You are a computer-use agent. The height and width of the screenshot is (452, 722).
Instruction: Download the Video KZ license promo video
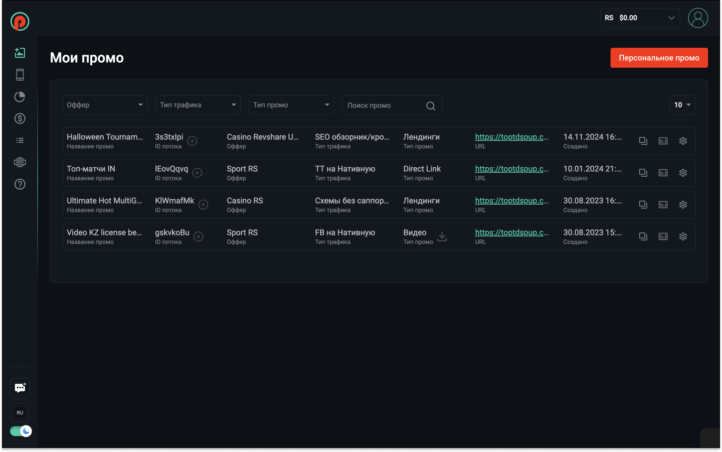[x=442, y=236]
